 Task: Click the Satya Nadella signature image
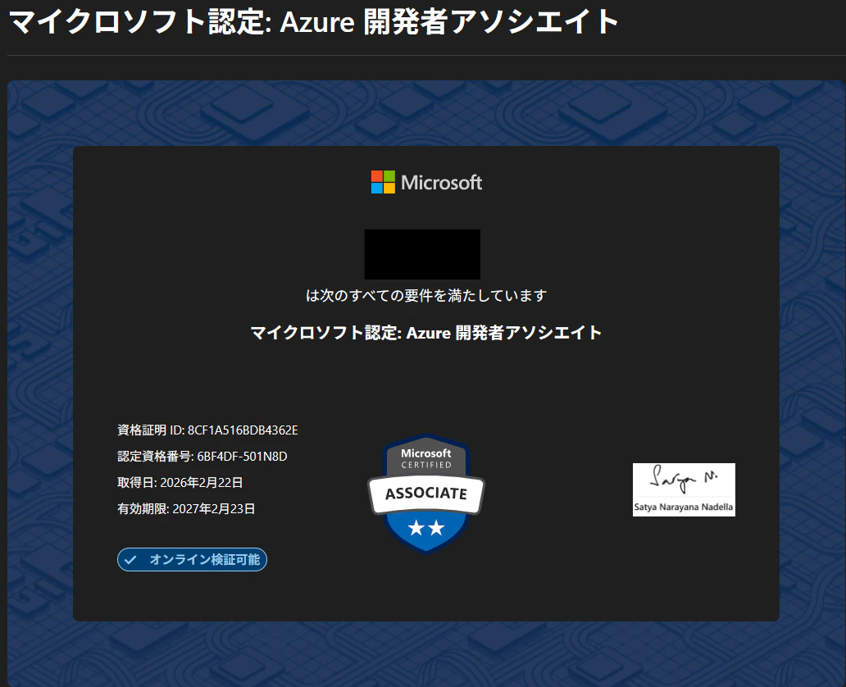pos(684,489)
